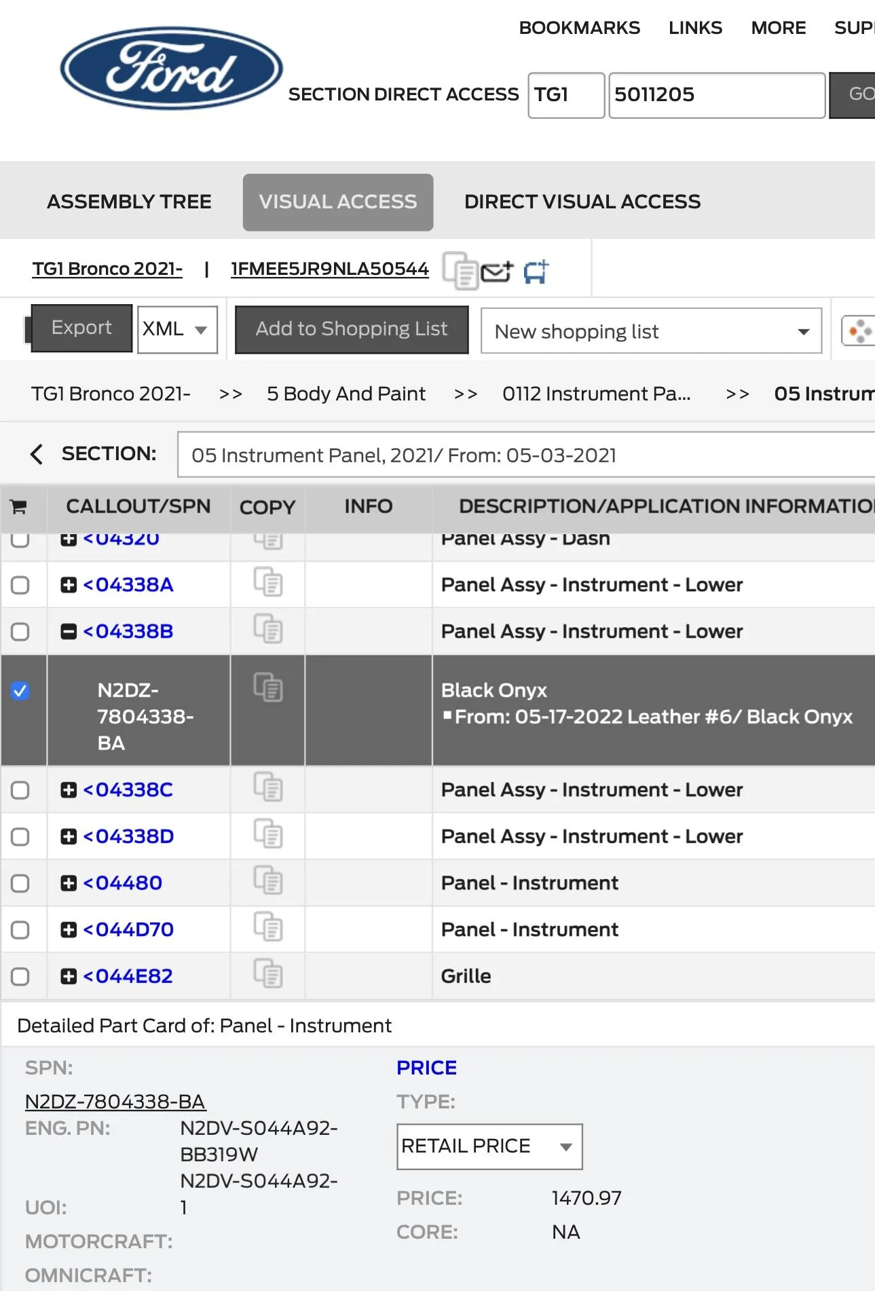
Task: Open the XML export format dropdown
Action: 177,330
